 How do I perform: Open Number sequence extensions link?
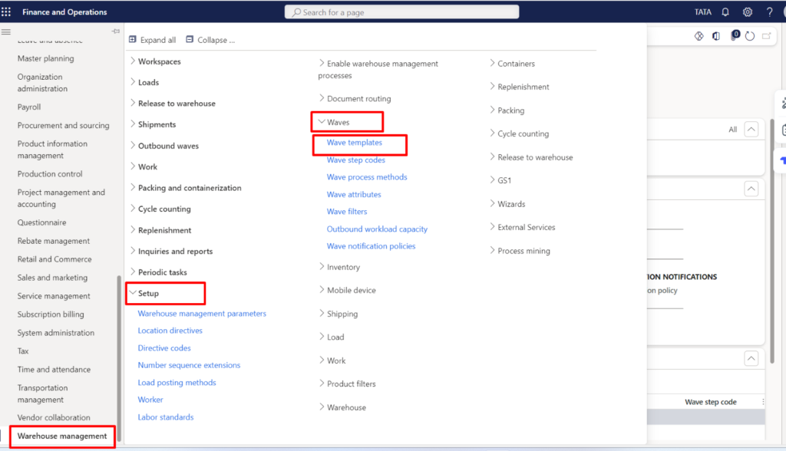pyautogui.click(x=189, y=365)
